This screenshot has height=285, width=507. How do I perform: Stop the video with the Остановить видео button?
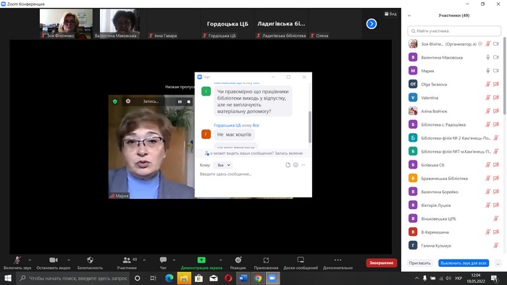[54, 263]
